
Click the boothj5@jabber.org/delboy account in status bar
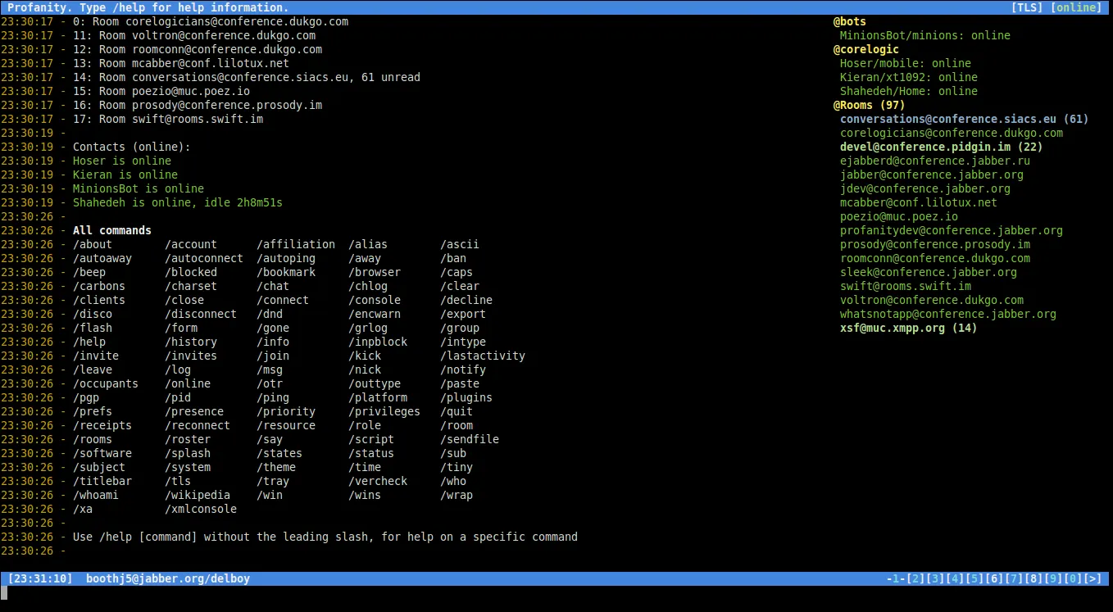168,578
